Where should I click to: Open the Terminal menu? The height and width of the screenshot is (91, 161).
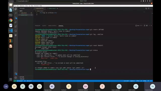pos(36,6)
